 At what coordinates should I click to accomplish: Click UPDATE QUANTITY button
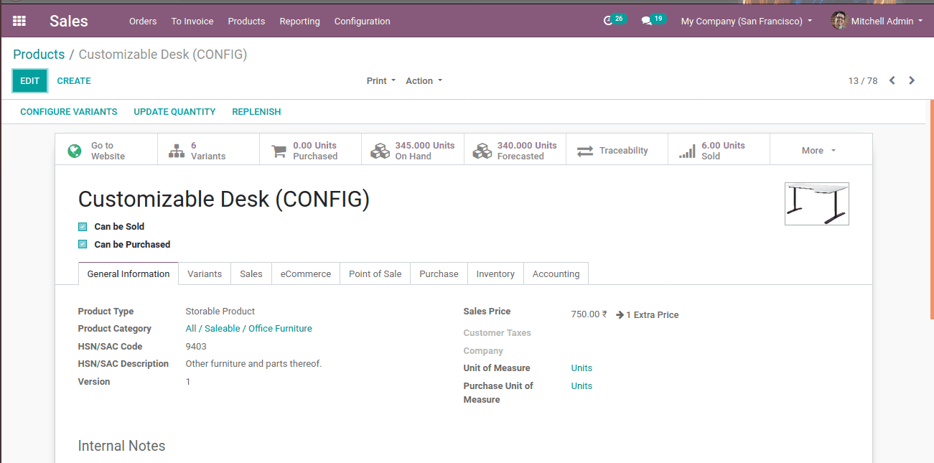click(174, 112)
